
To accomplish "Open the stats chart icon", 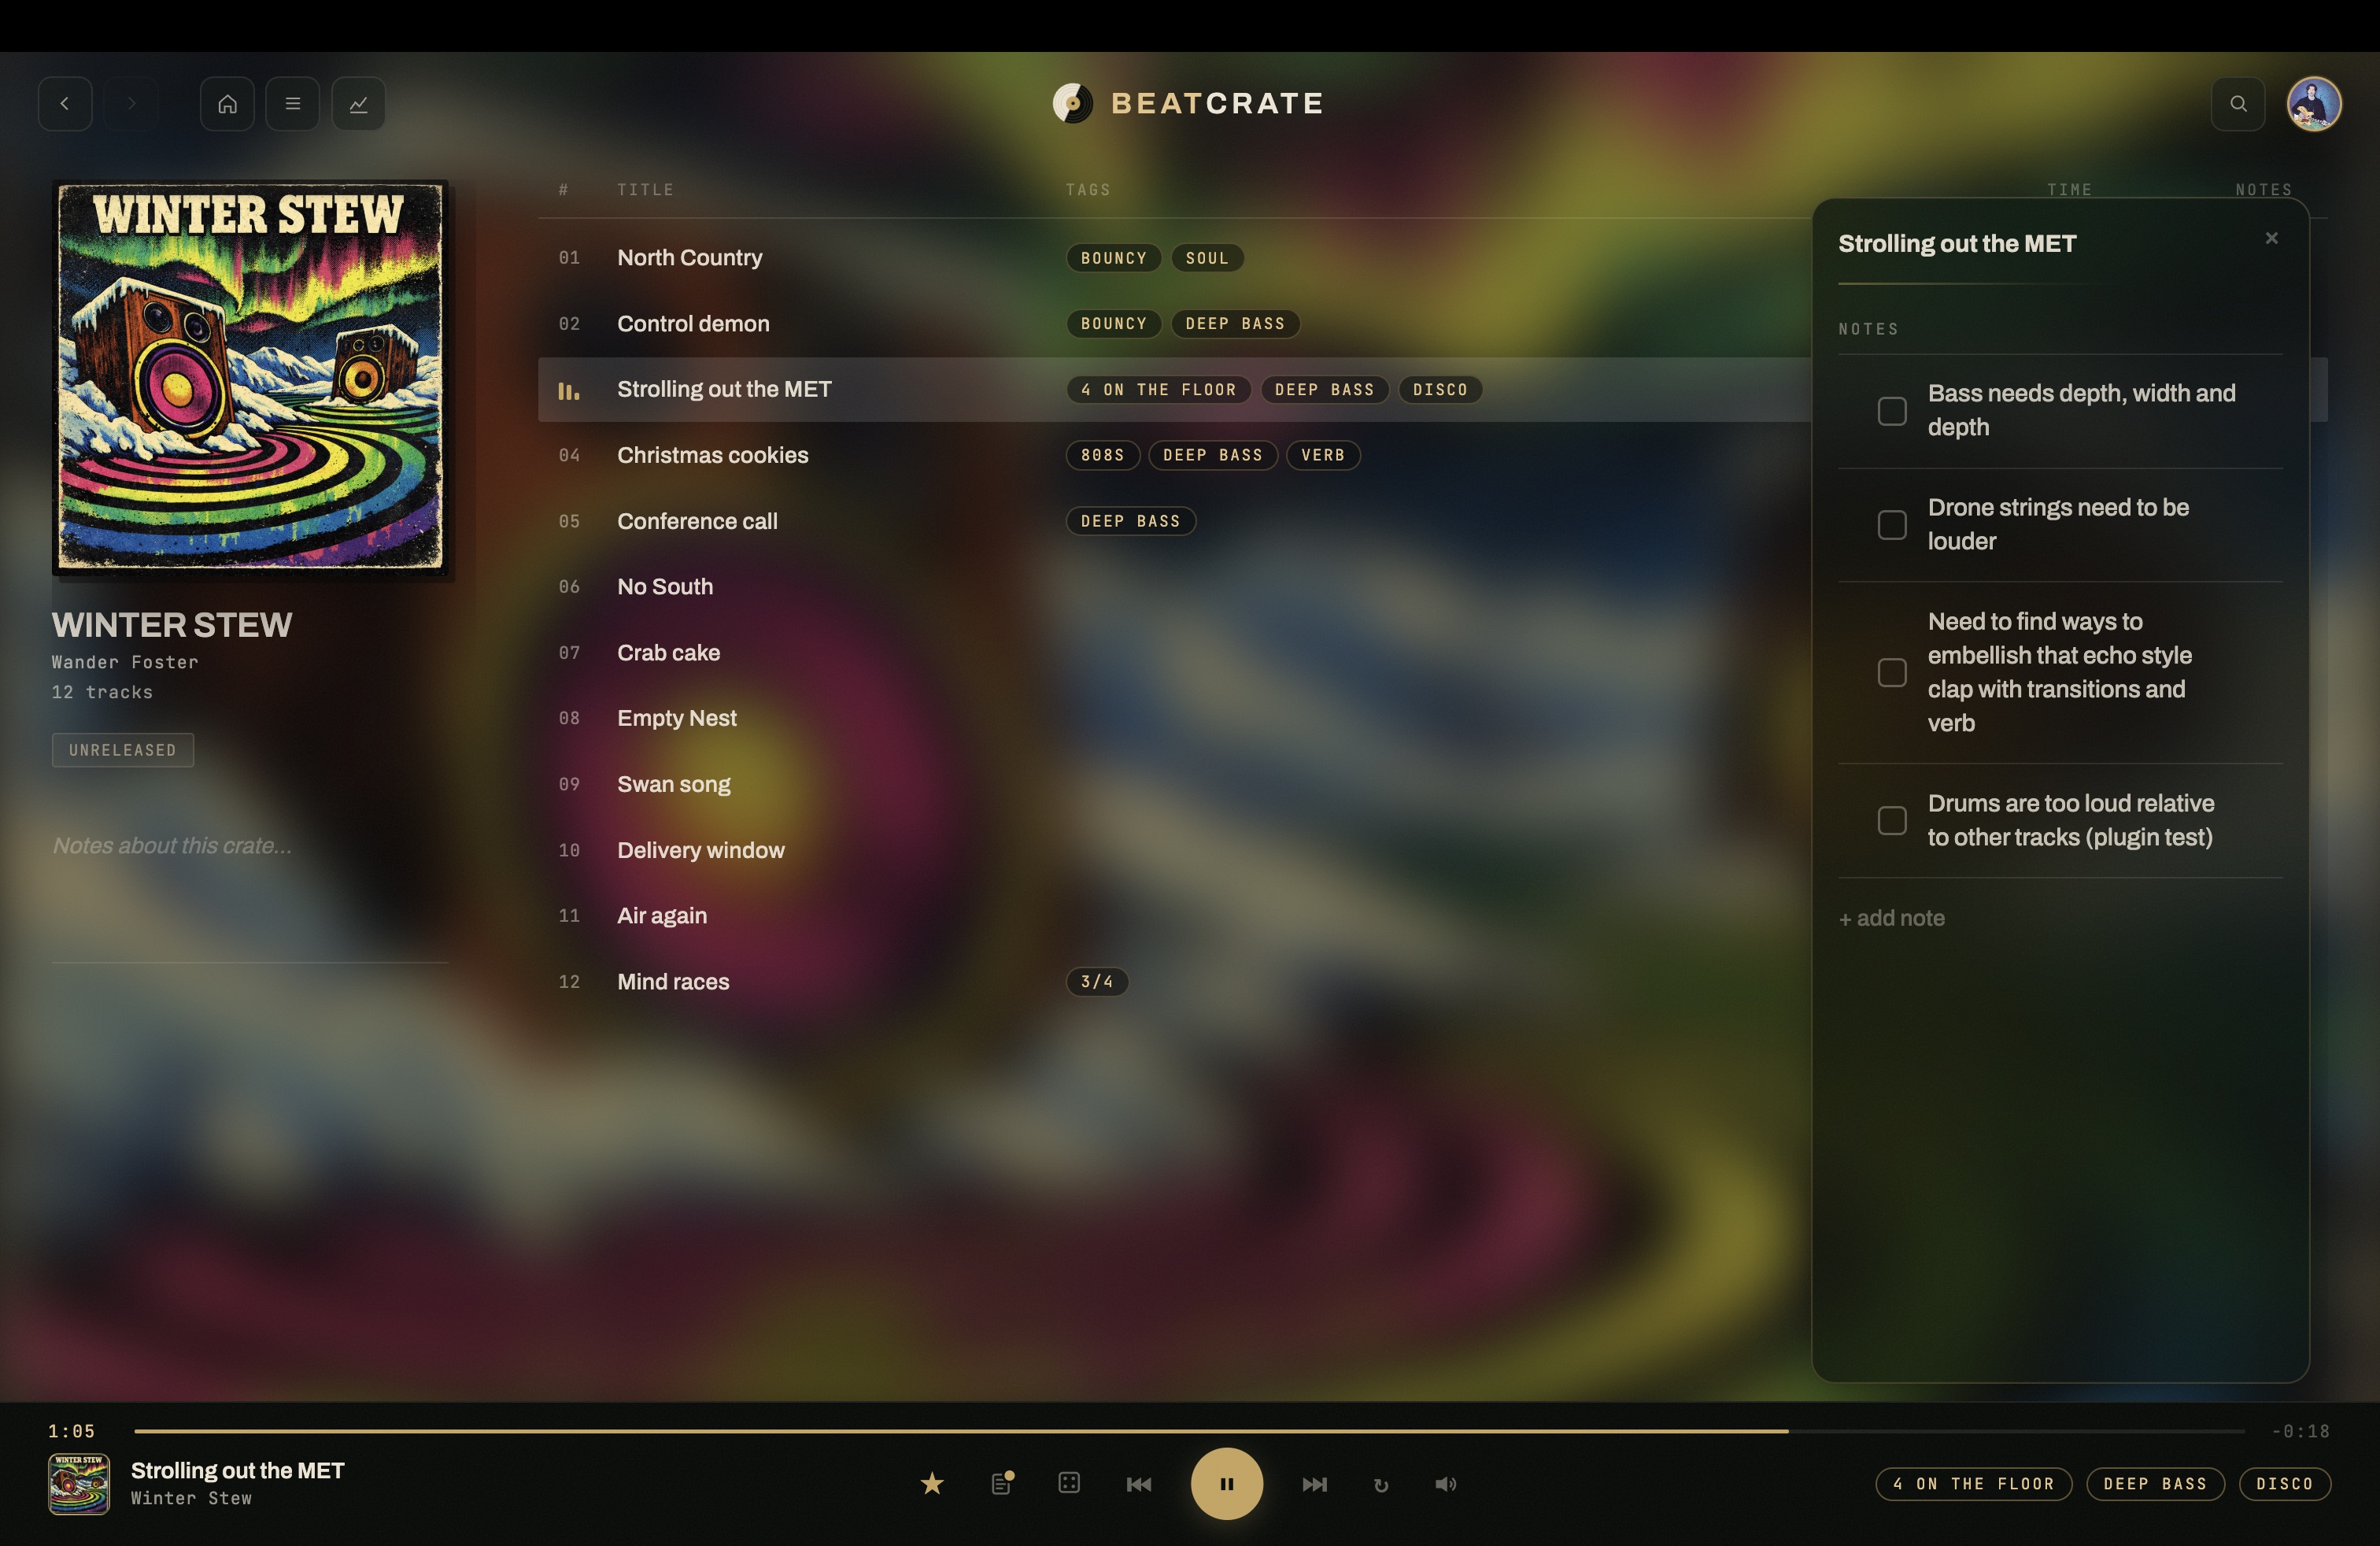I will tap(359, 103).
